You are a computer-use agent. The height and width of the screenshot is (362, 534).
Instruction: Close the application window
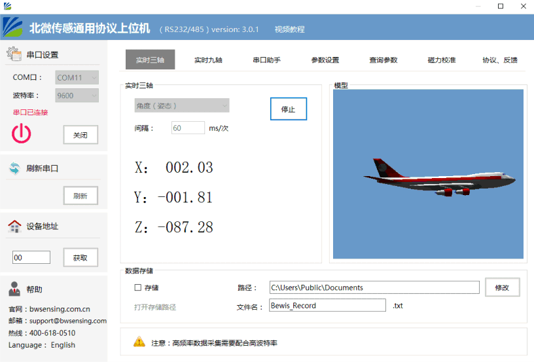pyautogui.click(x=524, y=6)
